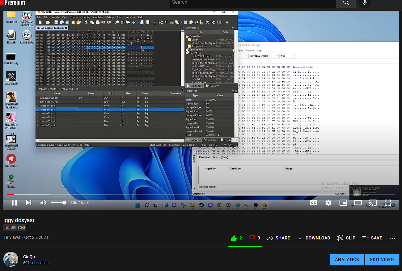Collapse the Open Files tree in Workspace
402x271 pixels.
pyautogui.click(x=187, y=37)
